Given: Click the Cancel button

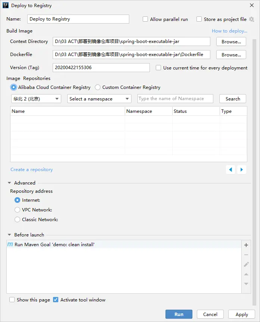Looking at the screenshot, I should pos(210,314).
